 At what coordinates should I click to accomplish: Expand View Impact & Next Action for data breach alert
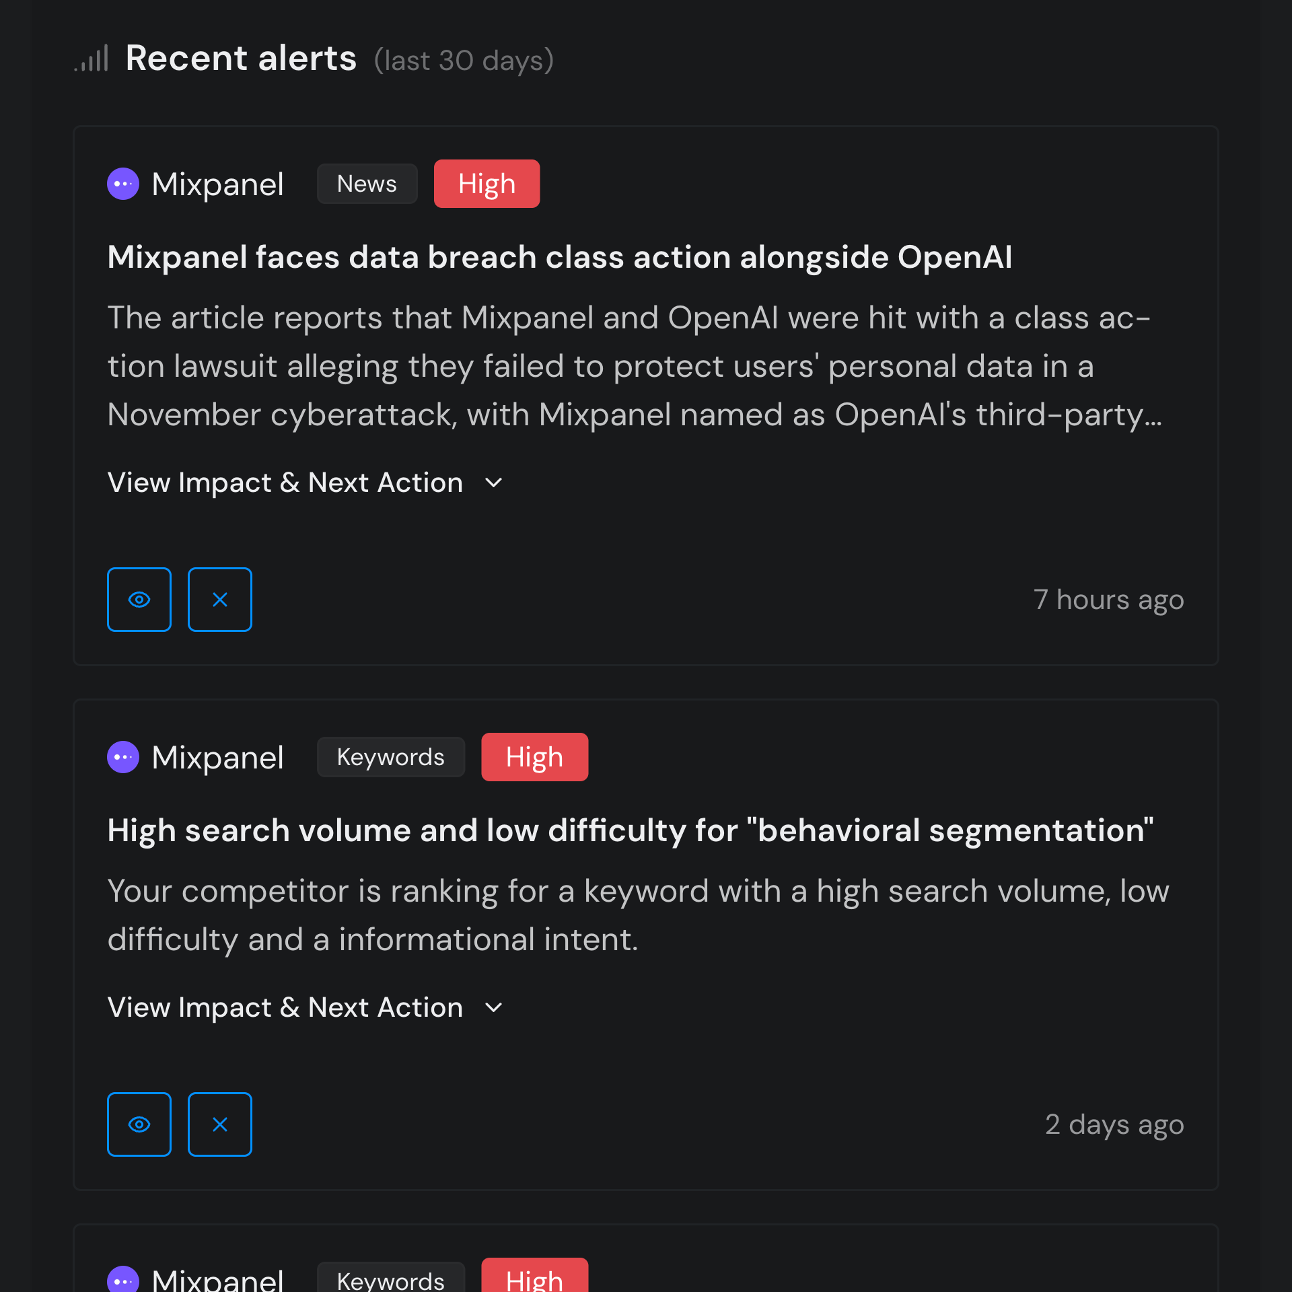285,482
